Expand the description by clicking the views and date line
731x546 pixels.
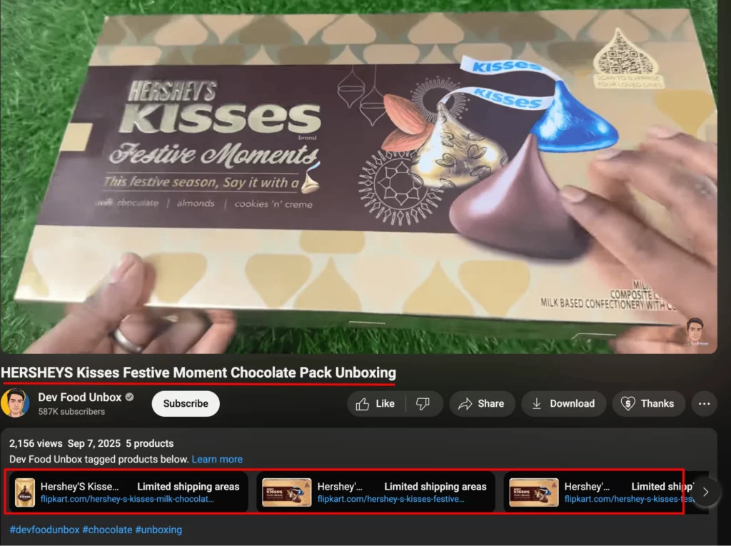tap(91, 443)
